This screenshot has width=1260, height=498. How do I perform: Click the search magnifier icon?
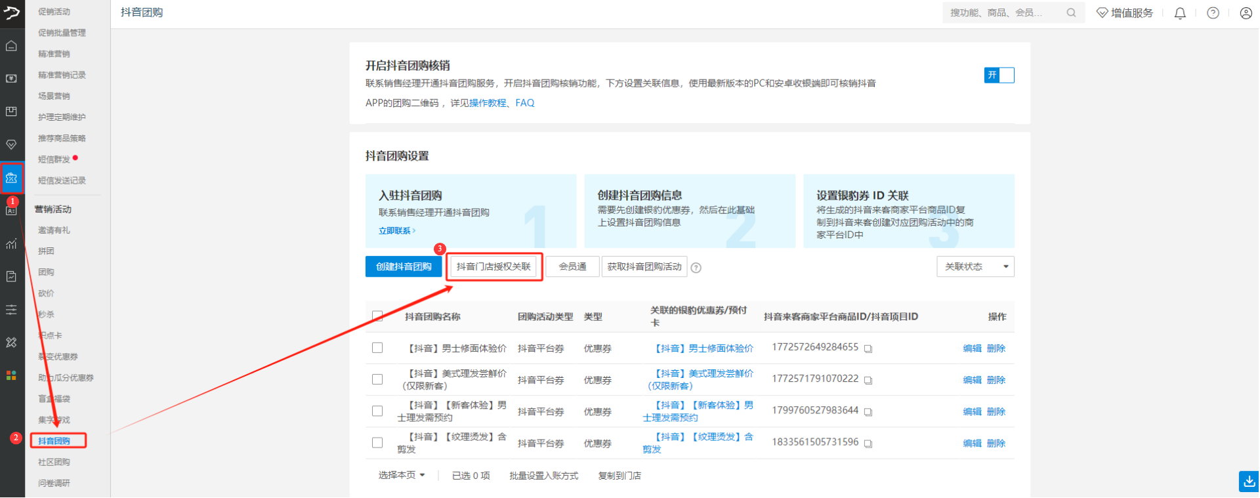pyautogui.click(x=1071, y=12)
